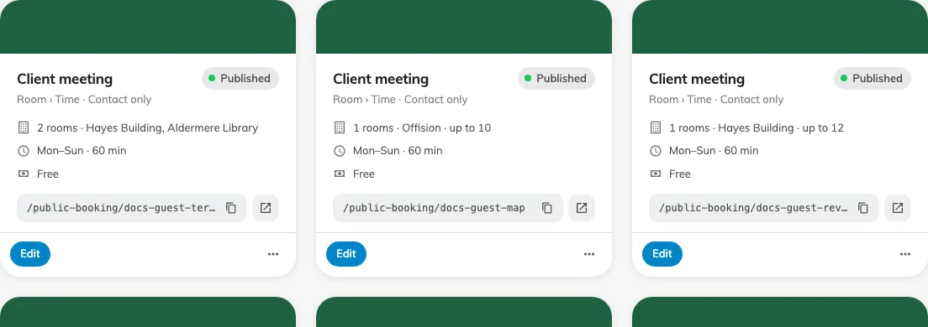Open more options on Hayes Building up-to-12 card

click(905, 254)
